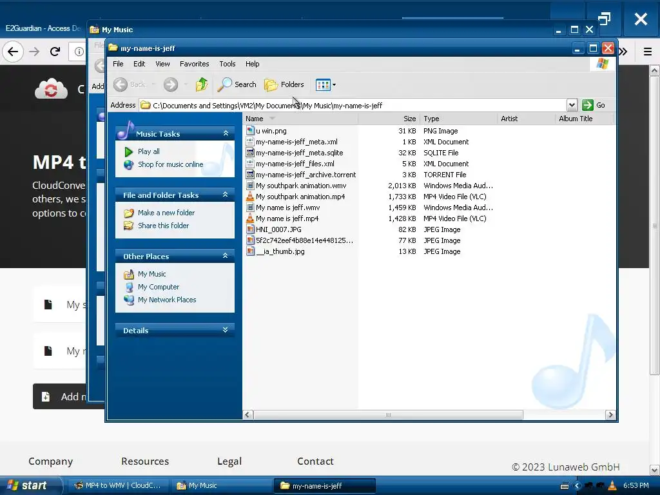Select My southpark animation.mp4 VLC icon
Screen dimensions: 660x495
(x=250, y=197)
